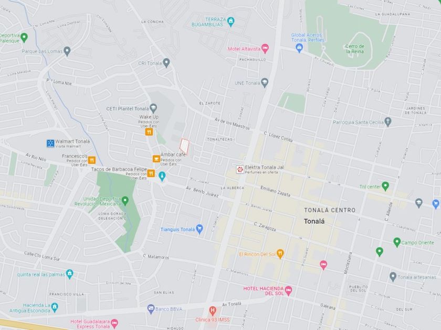Viewport: 441px width, 330px height.
Task: Open the UNE Tonalá graduation cap marker
Action: tap(265, 83)
